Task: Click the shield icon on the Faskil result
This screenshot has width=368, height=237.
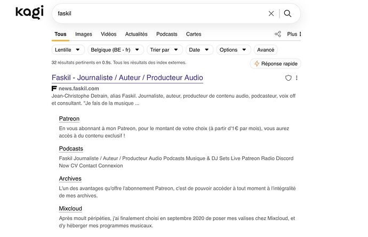Action: [288, 78]
